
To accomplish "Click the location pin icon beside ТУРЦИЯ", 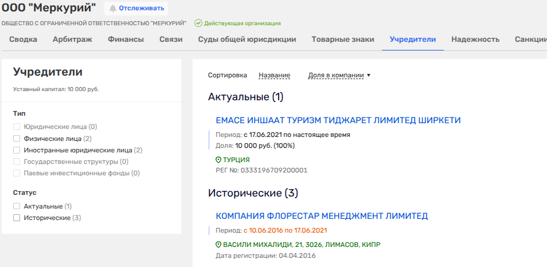I will [218, 160].
